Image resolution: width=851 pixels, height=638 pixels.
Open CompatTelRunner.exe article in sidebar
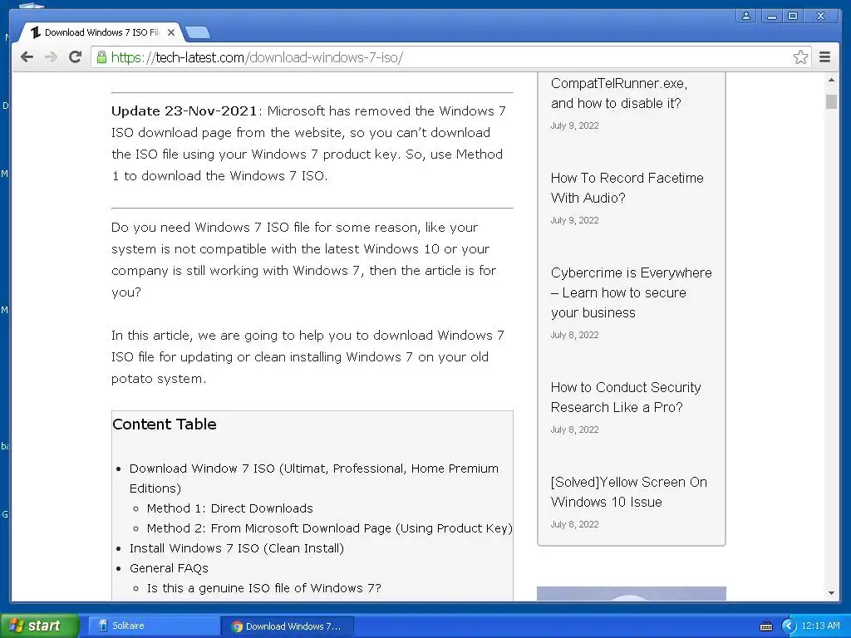coord(618,93)
